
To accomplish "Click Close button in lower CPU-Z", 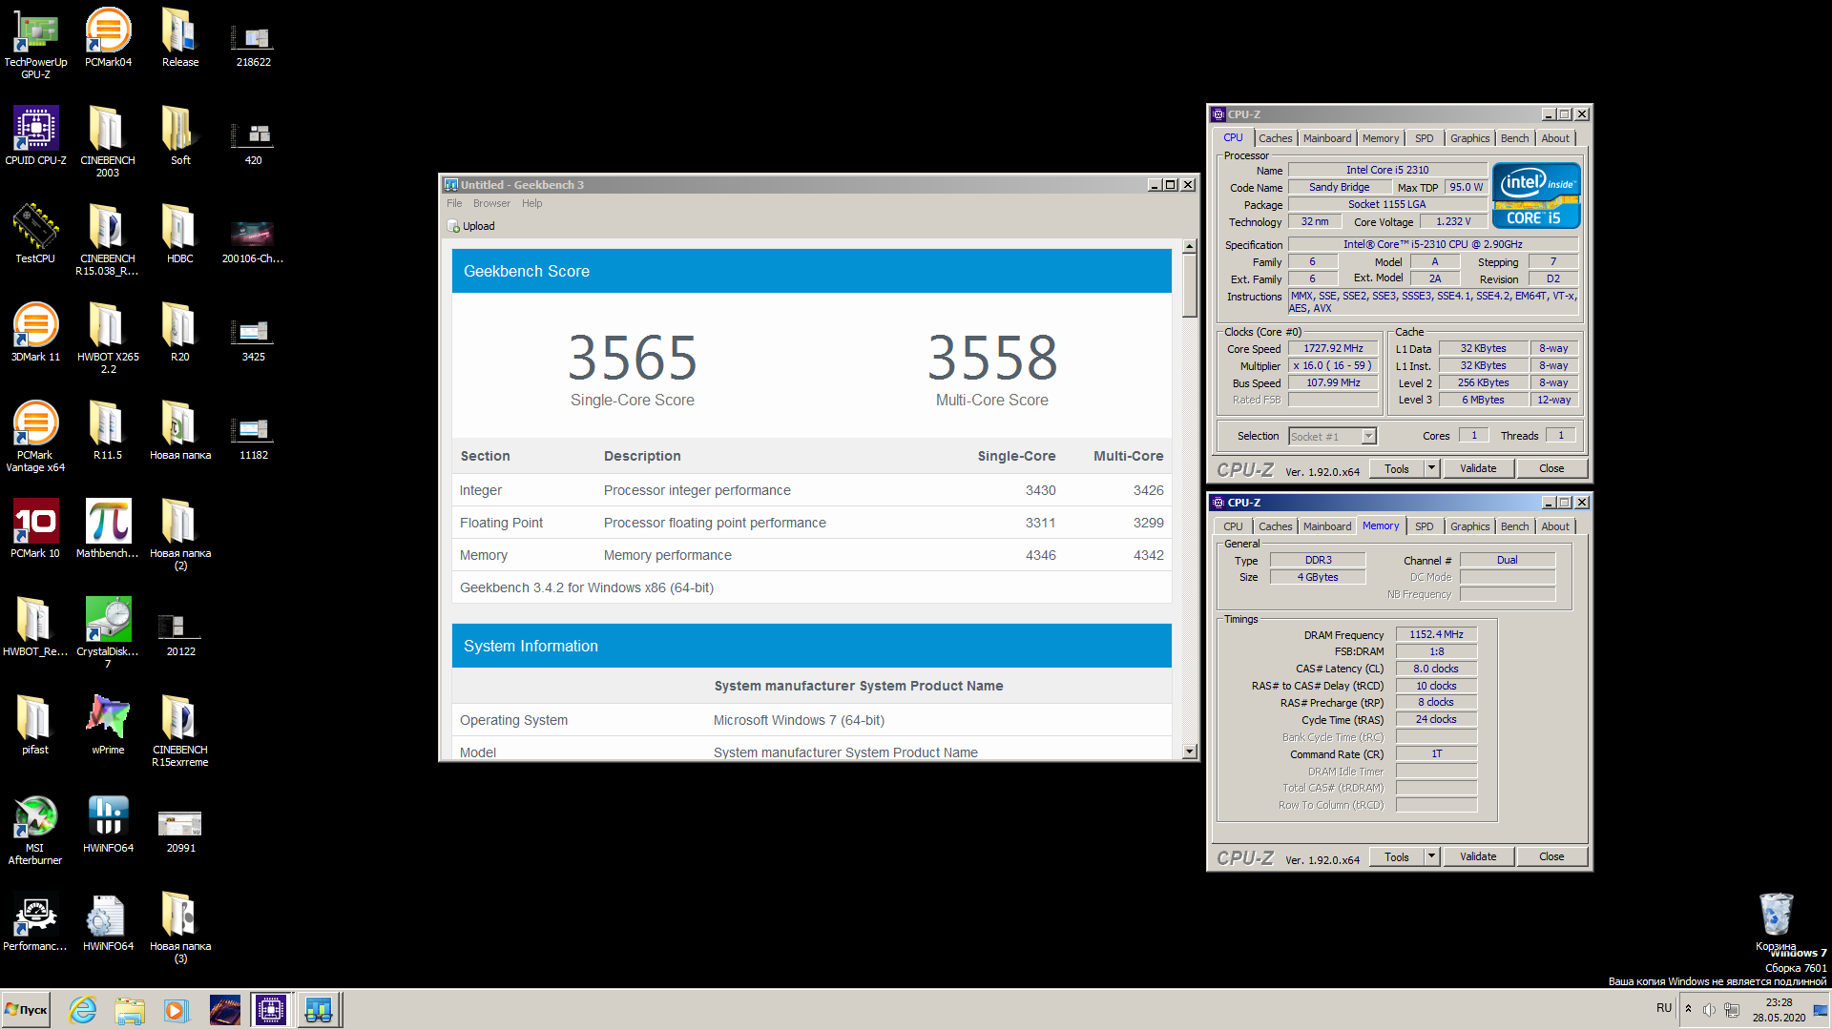I will pos(1551,856).
